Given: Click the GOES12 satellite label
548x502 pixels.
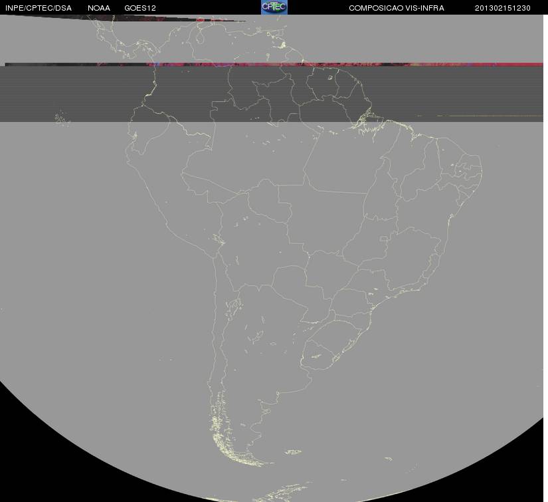Looking at the screenshot, I should [140, 8].
